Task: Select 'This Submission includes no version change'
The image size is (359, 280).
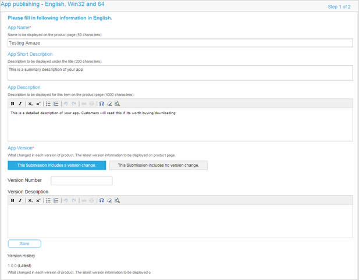Action: click(158, 165)
